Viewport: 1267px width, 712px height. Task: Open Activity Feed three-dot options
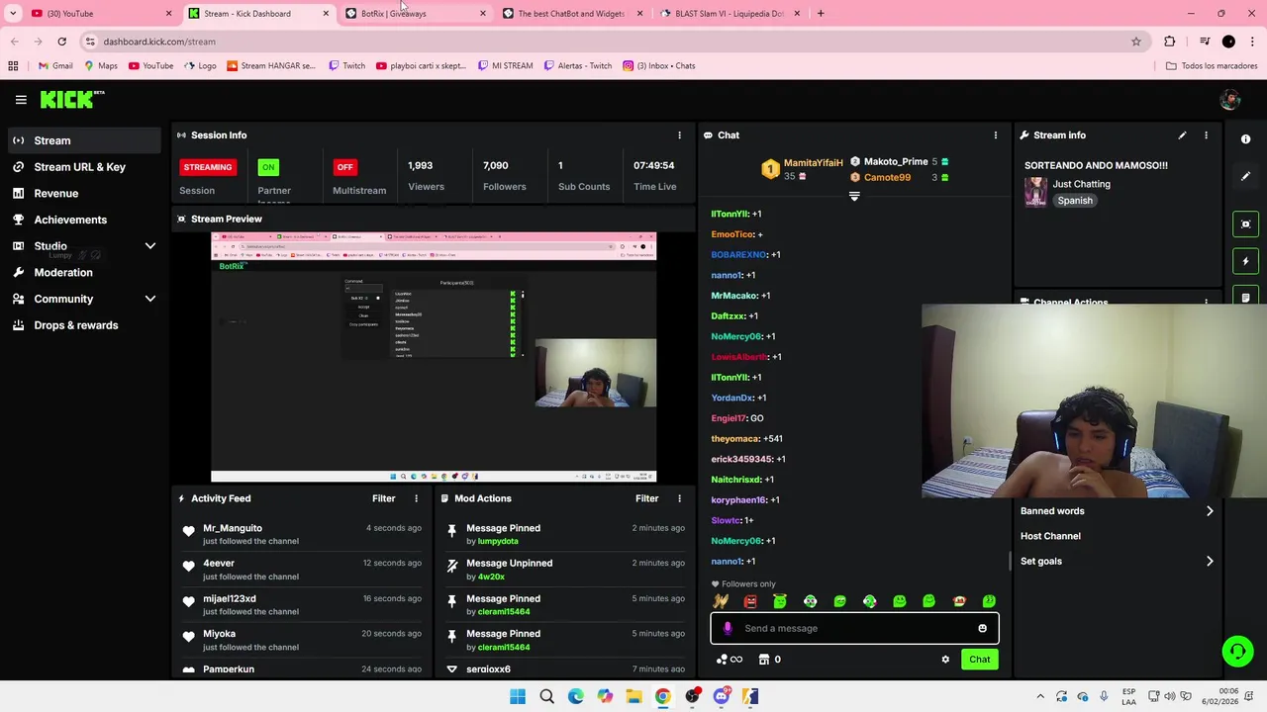point(416,498)
